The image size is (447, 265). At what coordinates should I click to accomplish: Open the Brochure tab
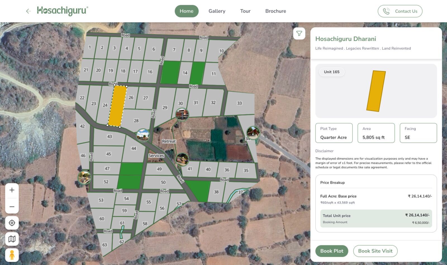(276, 11)
